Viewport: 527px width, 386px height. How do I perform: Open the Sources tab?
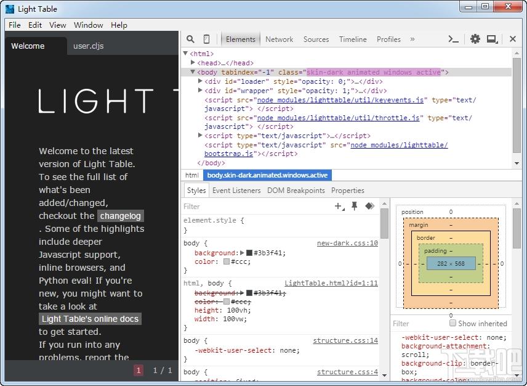coord(316,39)
